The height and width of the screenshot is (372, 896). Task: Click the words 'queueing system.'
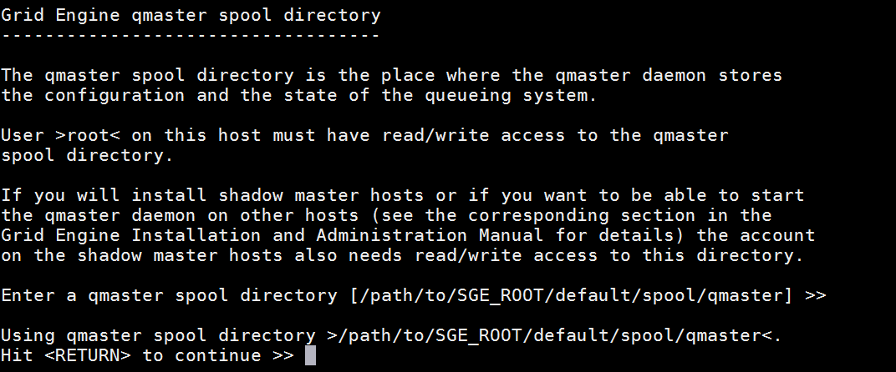tap(511, 95)
